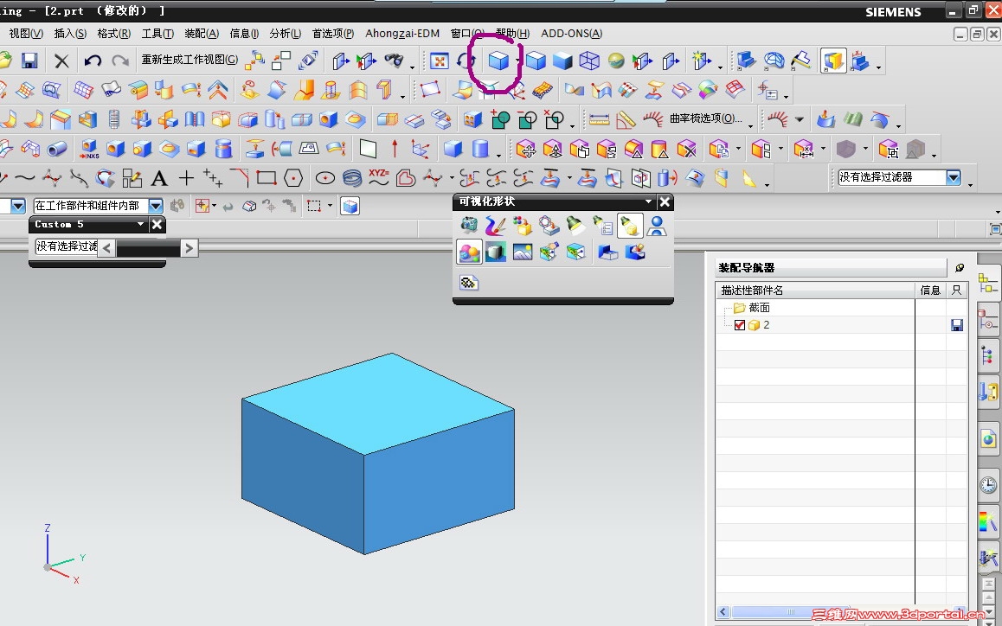
Task: Click the Rotate view icon
Action: [466, 61]
